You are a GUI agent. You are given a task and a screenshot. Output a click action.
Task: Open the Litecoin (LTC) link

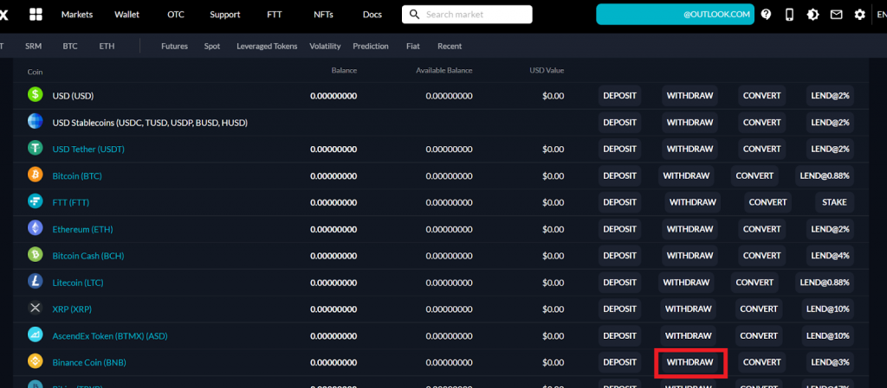(77, 283)
